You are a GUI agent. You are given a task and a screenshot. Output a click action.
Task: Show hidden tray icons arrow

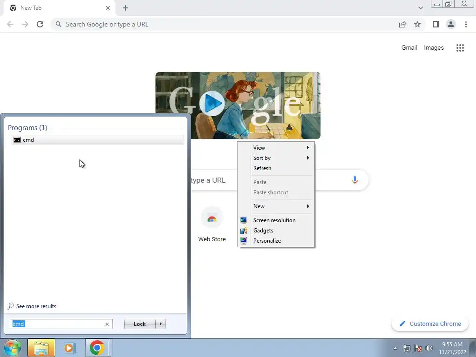click(395, 348)
